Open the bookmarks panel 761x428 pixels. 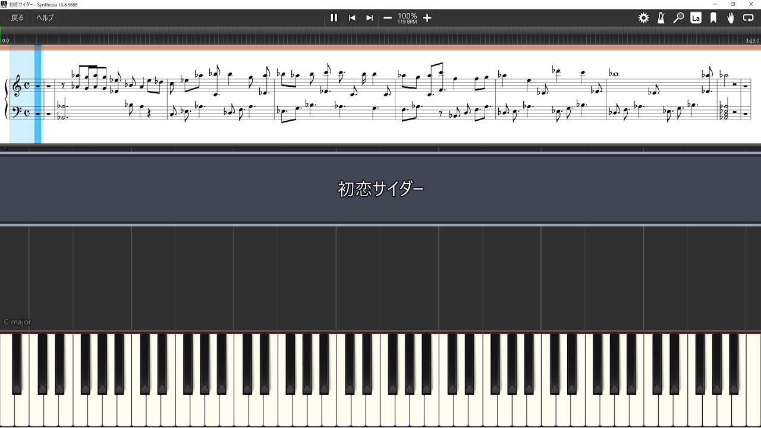pos(713,18)
